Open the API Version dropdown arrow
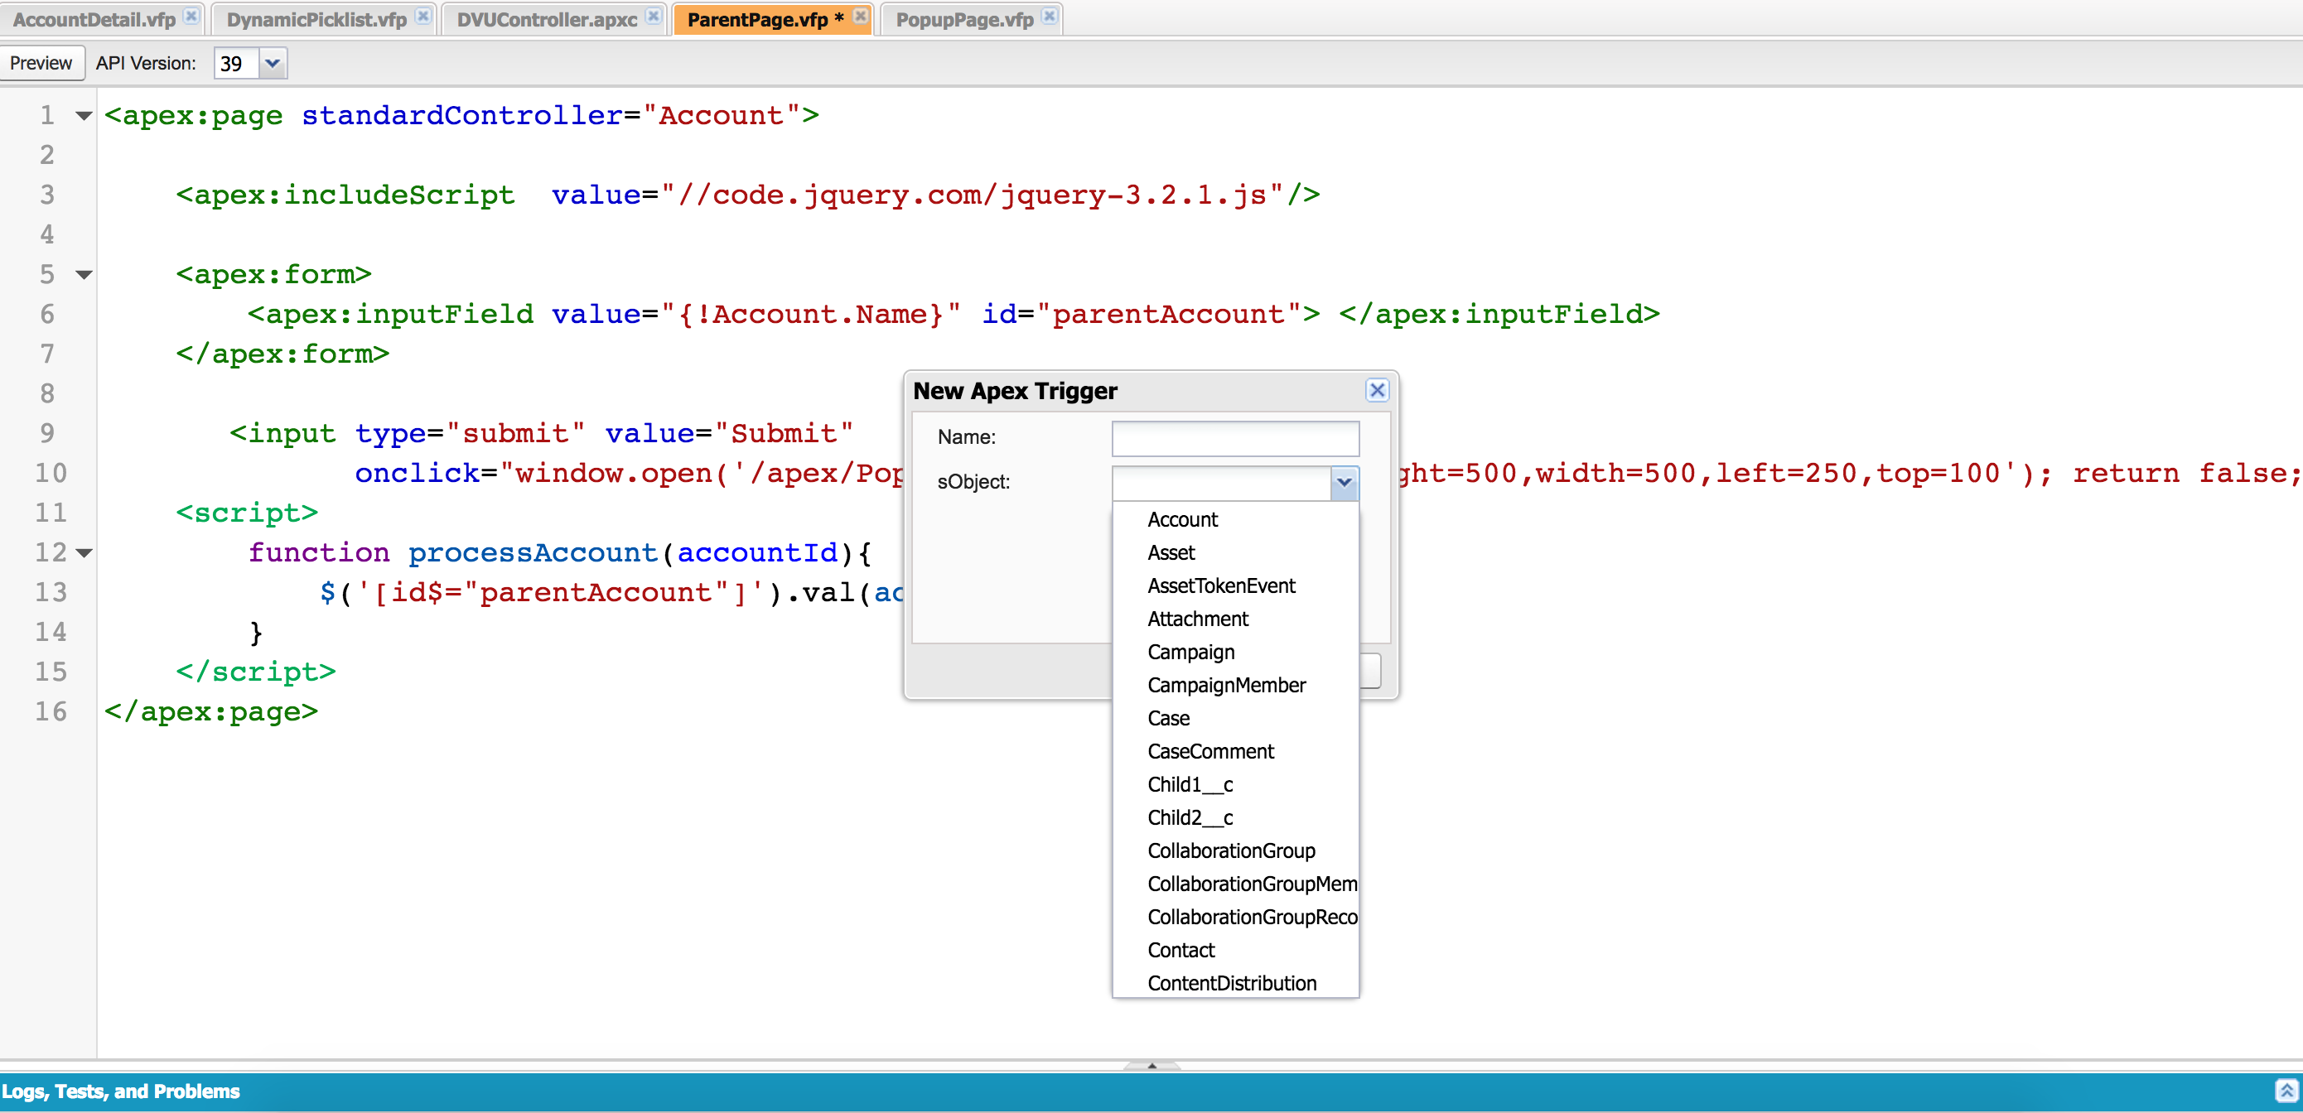Image resolution: width=2303 pixels, height=1113 pixels. click(x=273, y=64)
